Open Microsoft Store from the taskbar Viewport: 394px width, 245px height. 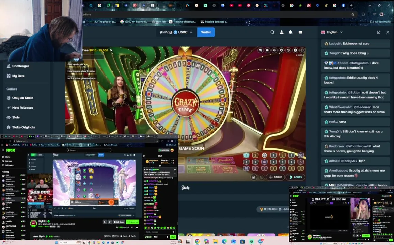pyautogui.click(x=242, y=242)
